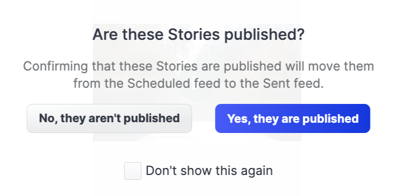Viewport: 406px width, 196px height.
Task: Click the 'Yes, they are published' button
Action: (292, 118)
